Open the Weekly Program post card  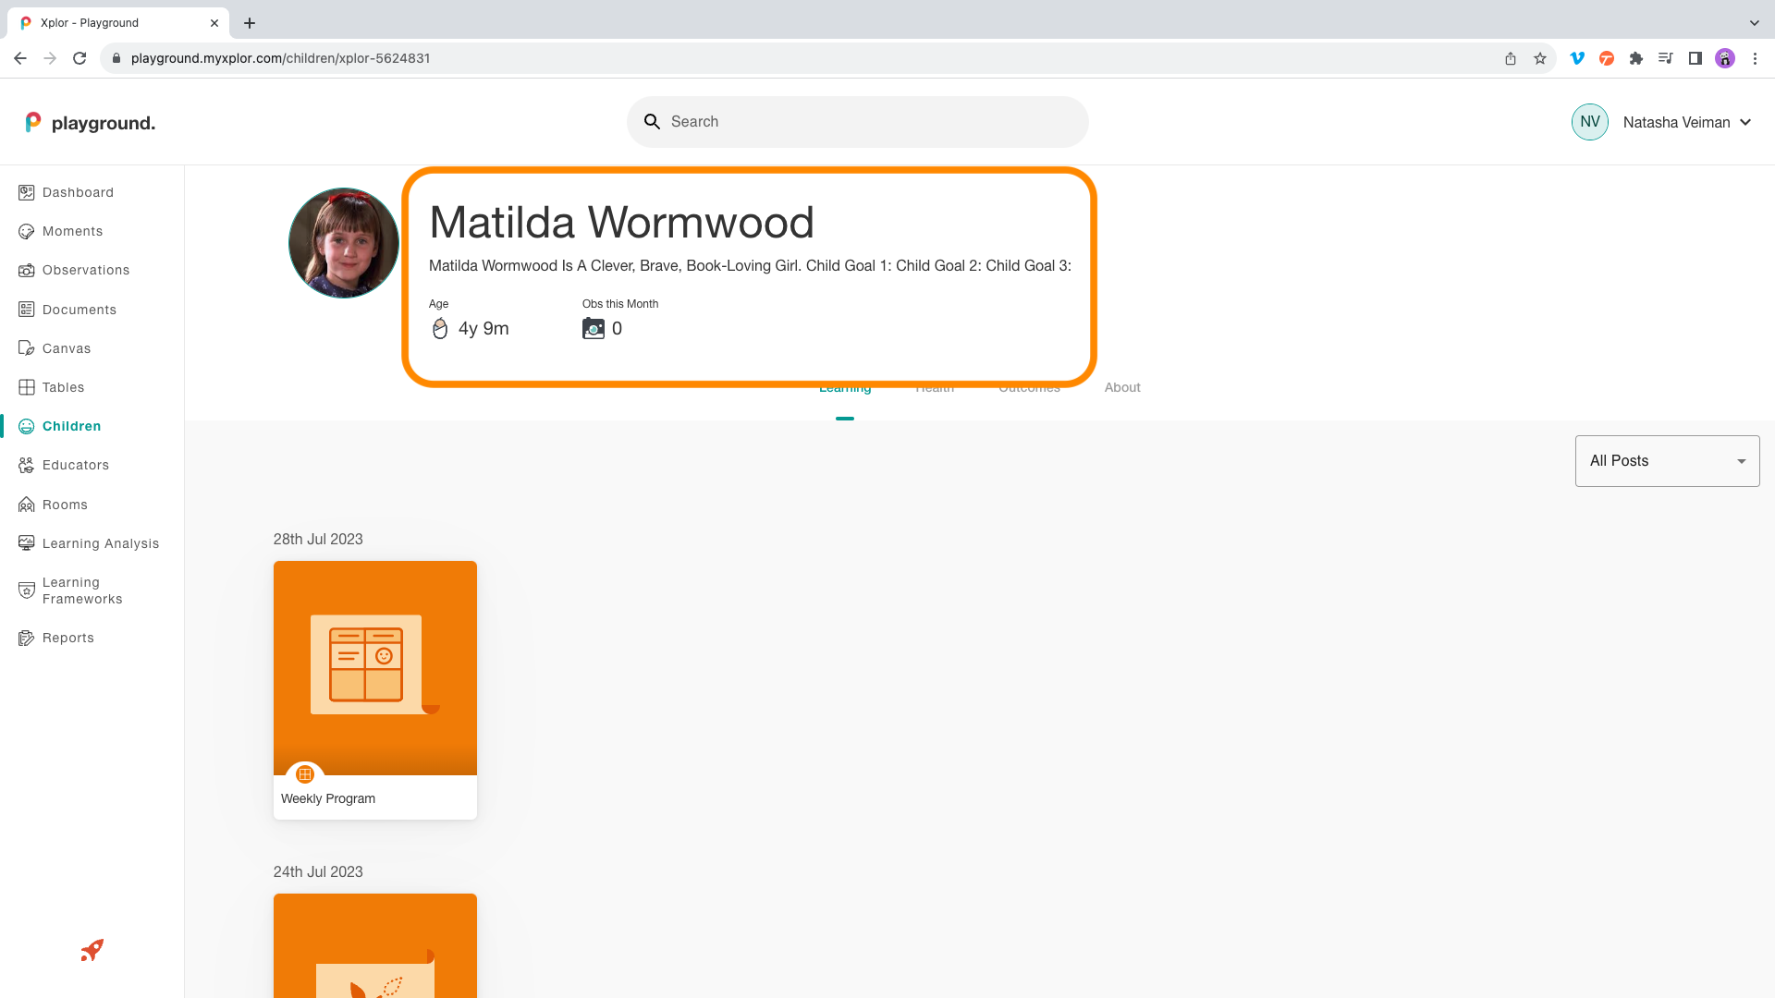(x=375, y=689)
